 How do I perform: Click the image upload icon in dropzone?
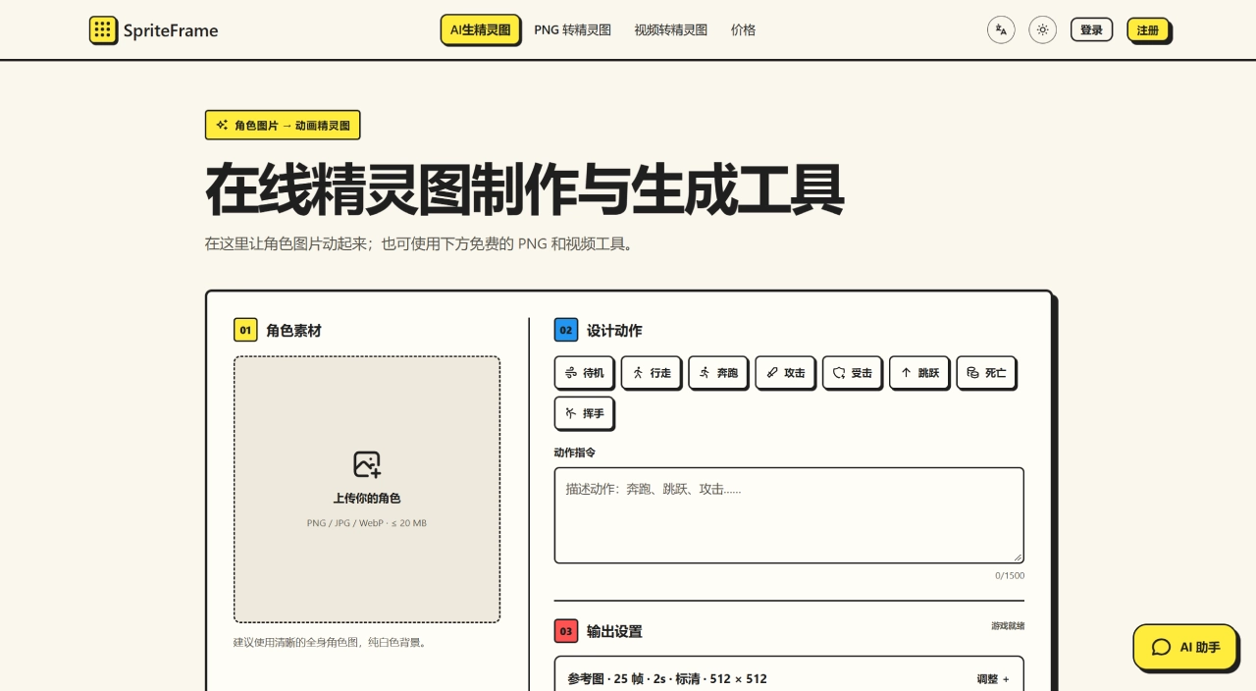[367, 464]
